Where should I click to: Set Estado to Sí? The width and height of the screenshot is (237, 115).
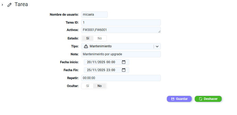pos(88,38)
